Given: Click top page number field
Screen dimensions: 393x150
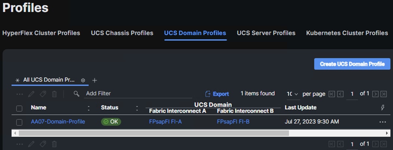Looking at the screenshot, I should tap(352, 94).
